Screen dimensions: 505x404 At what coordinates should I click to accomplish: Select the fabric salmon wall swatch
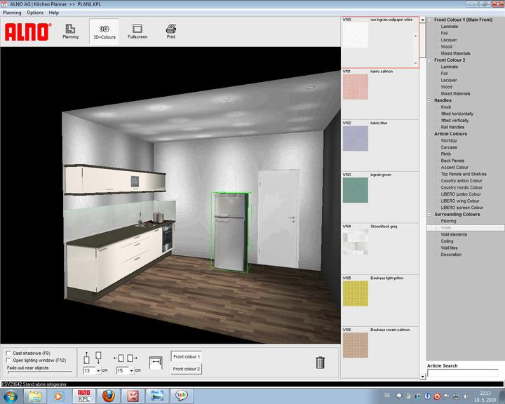tap(356, 88)
